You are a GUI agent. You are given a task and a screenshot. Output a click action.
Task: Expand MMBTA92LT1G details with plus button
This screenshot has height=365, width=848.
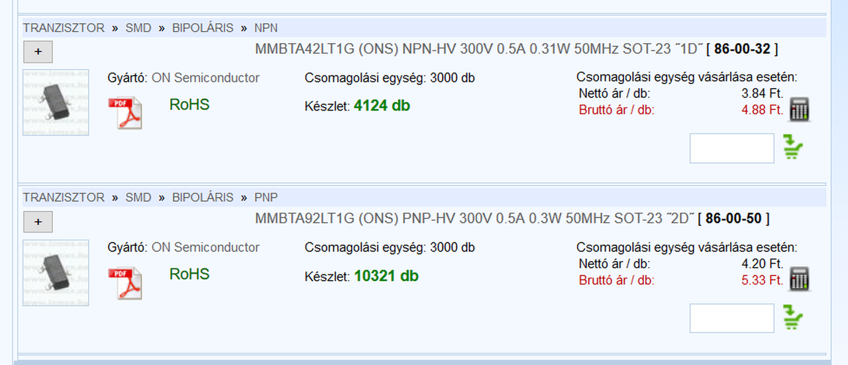38,221
